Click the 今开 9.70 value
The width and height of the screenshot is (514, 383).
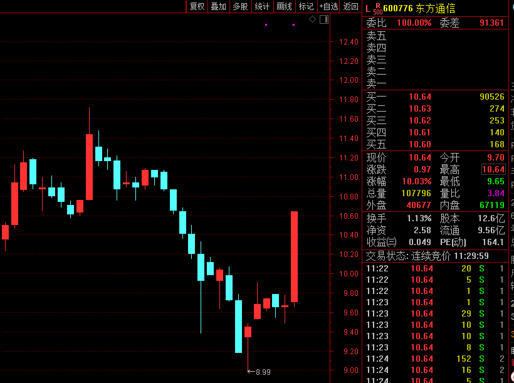(x=496, y=157)
